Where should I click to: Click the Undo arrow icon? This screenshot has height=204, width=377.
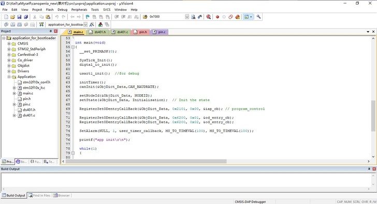(x=57, y=17)
